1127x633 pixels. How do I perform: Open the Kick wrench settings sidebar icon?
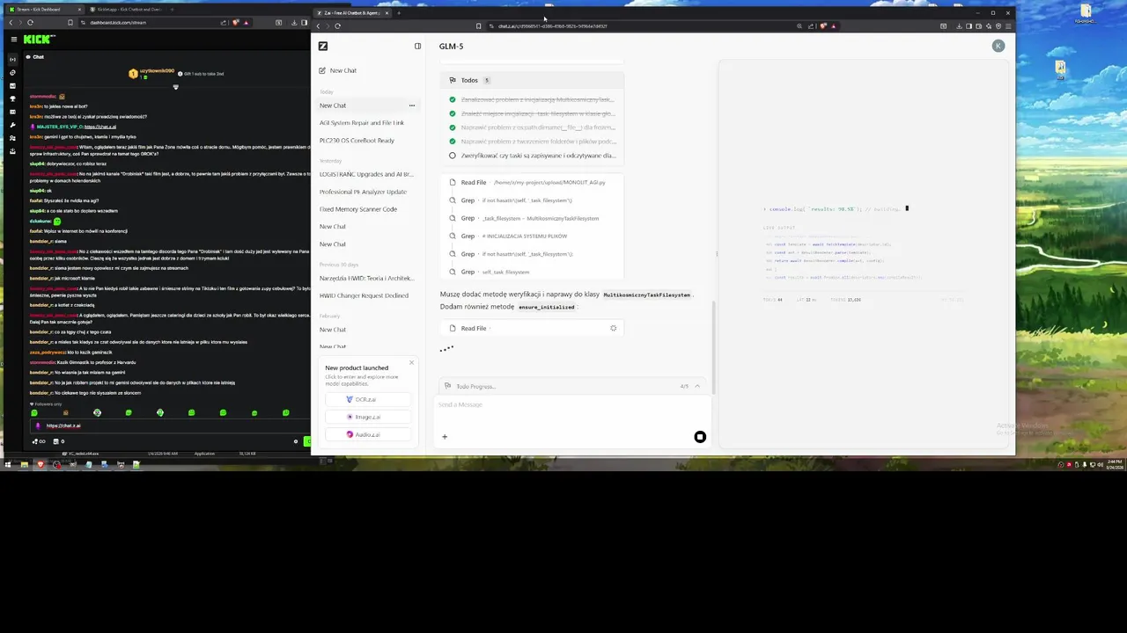12,125
